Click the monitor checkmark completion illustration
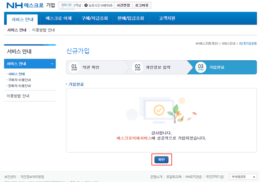Screen dimensions: 260x182 tap(162, 110)
